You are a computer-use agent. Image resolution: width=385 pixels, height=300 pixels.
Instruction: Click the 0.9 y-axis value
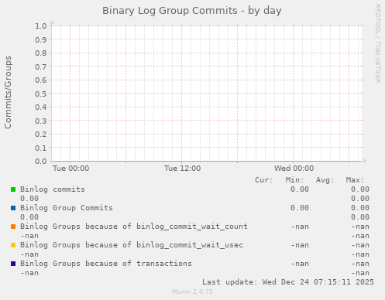(41, 39)
